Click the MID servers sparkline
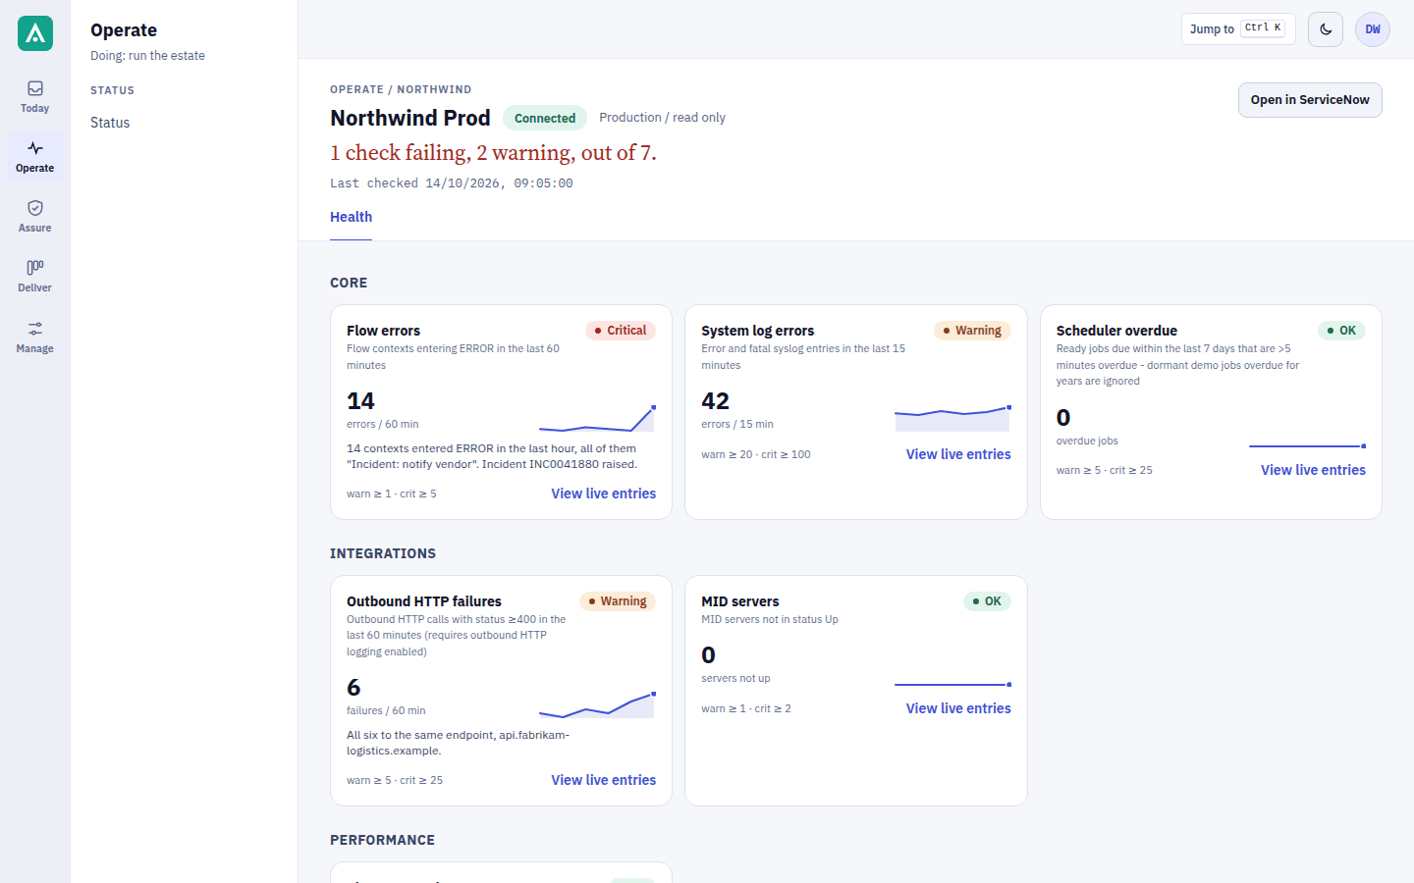Viewport: 1414px width, 883px height. [x=952, y=685]
